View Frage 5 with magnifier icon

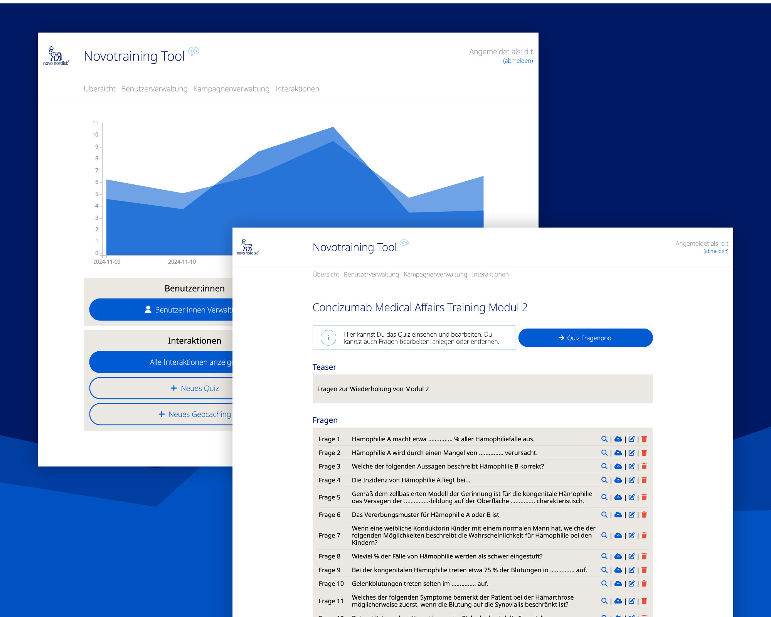(604, 497)
